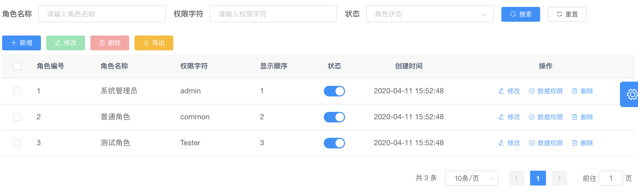
Task: Open the 角色状态 status dropdown
Action: (x=430, y=14)
